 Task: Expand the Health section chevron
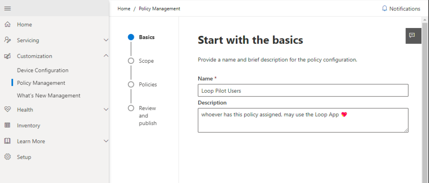coord(106,109)
